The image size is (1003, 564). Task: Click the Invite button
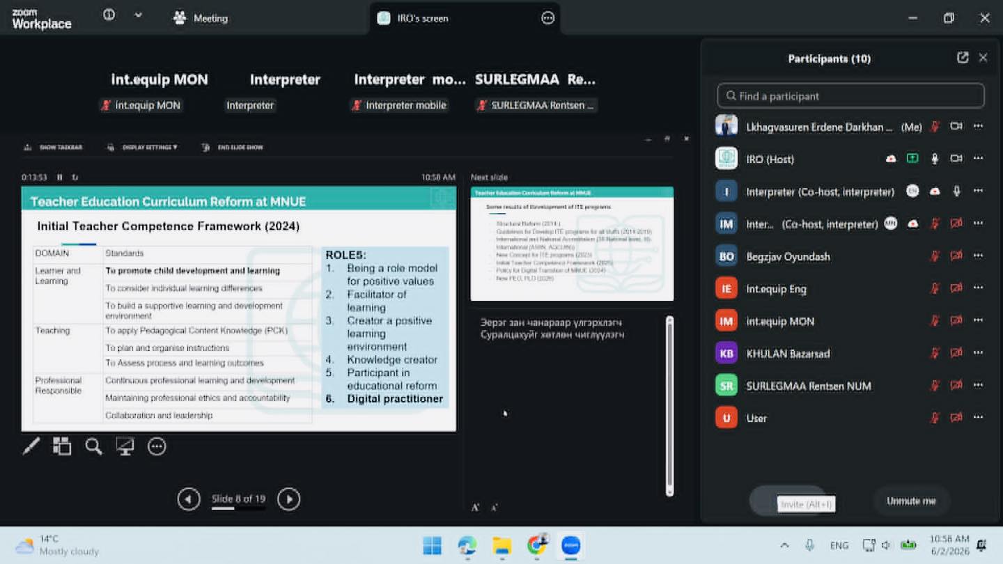coord(787,501)
